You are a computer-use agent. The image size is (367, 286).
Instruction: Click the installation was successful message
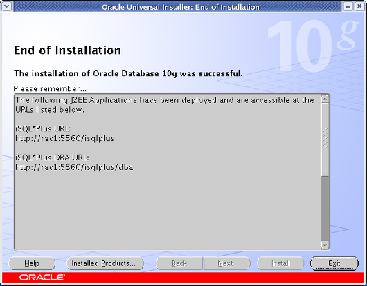(x=128, y=73)
